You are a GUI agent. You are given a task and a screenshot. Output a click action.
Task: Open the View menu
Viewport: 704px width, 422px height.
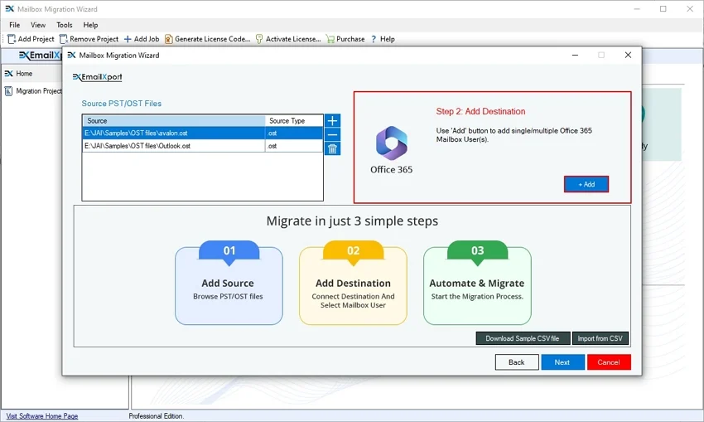click(x=39, y=26)
